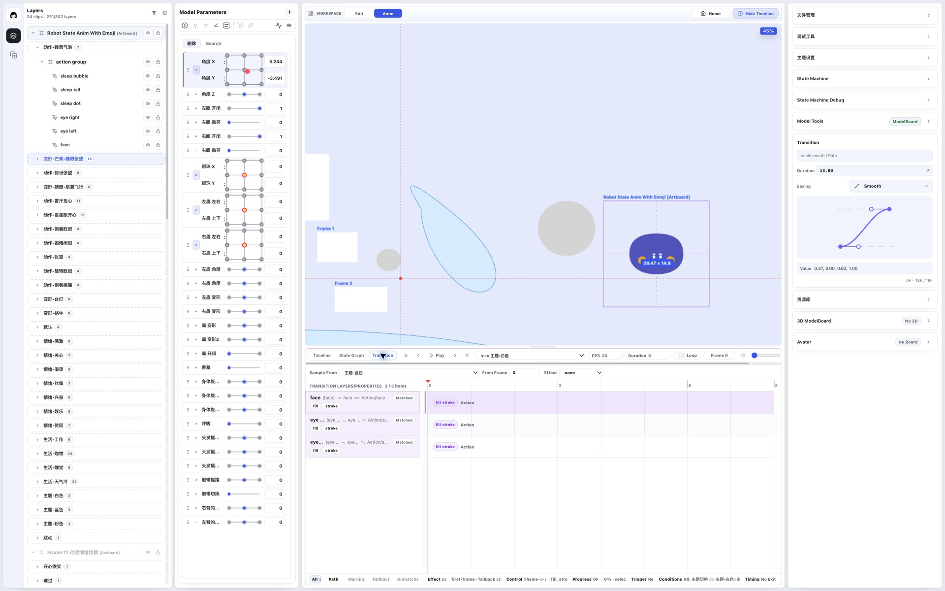This screenshot has height=591, width=945.
Task: Expand the 动作-惊讶张望 clip group
Action: pyautogui.click(x=37, y=173)
